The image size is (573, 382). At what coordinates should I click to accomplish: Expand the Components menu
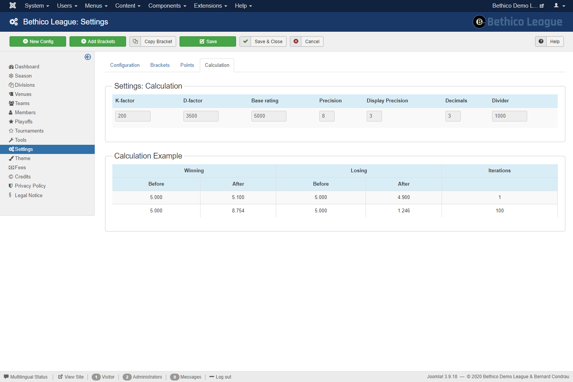[x=167, y=6]
